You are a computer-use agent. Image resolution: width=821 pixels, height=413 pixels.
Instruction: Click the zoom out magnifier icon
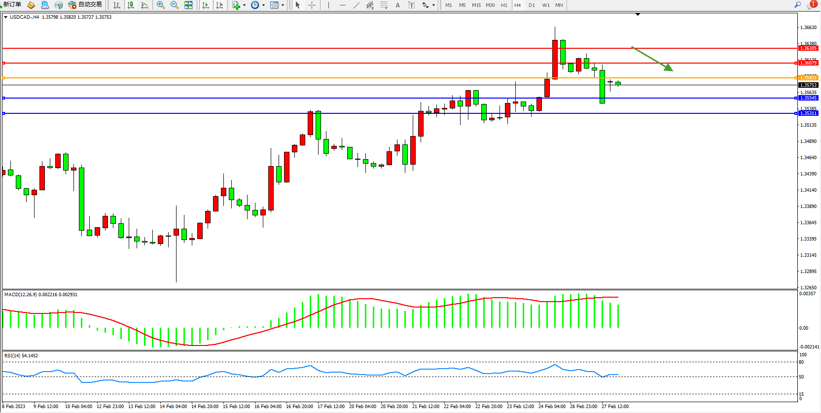point(175,5)
